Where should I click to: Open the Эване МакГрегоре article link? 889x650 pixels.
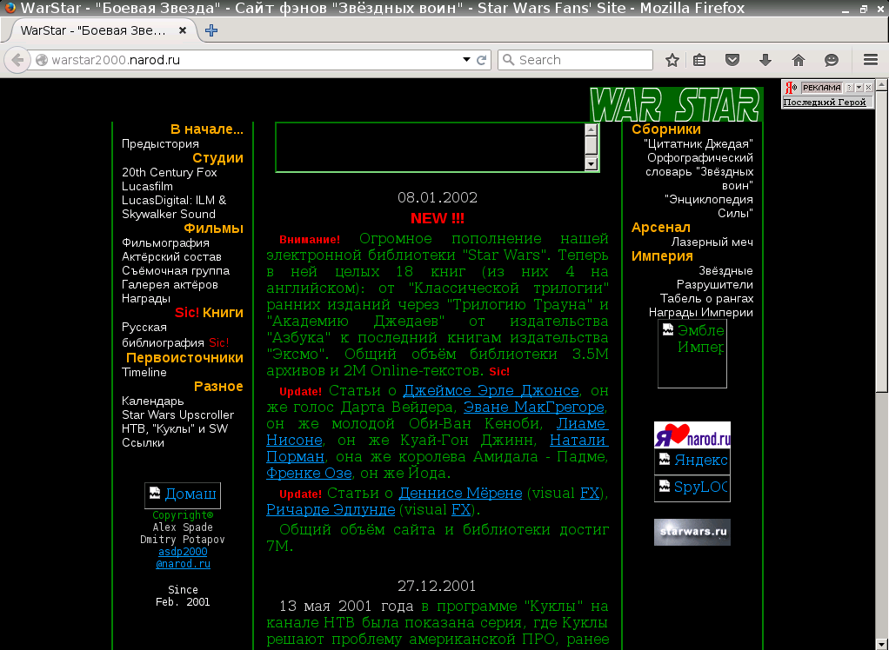click(534, 407)
